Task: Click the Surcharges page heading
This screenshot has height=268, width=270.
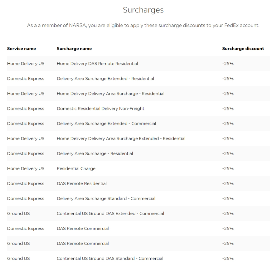Action: [x=143, y=10]
